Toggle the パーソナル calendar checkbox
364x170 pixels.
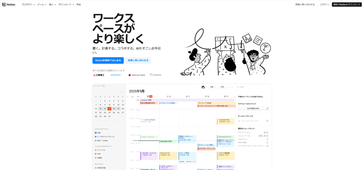[x=96, y=150]
